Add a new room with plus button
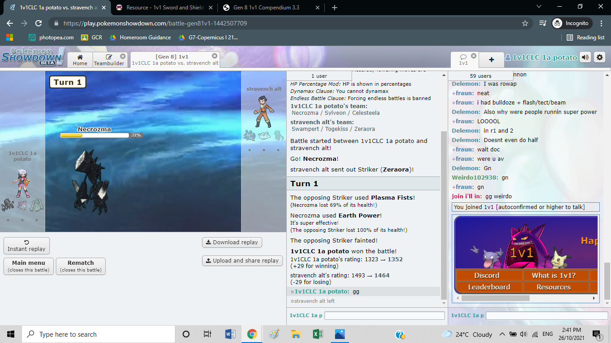The image size is (611, 343). 491,59
